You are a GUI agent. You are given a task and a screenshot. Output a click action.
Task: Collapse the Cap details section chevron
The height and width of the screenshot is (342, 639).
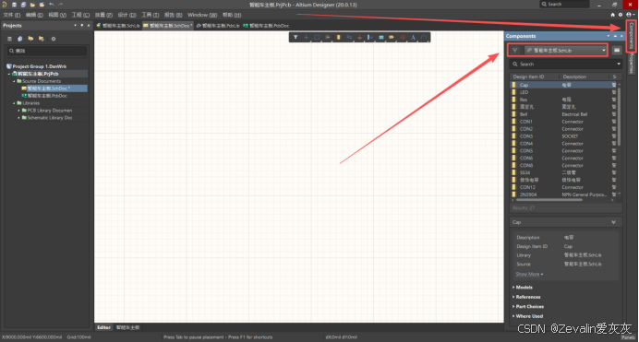tap(613, 222)
